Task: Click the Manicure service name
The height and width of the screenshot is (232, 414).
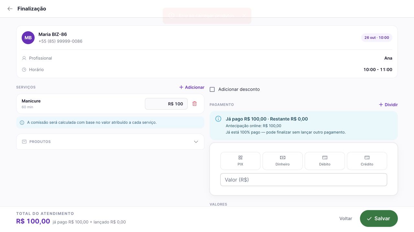Action: coord(31,101)
